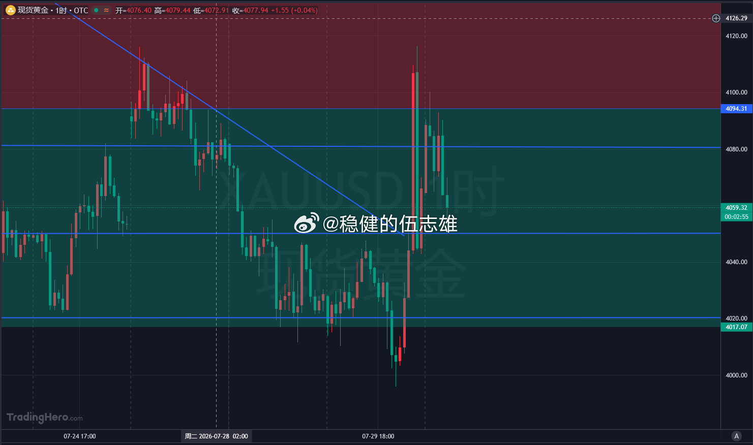Viewport: 753px width, 445px height.
Task: Click the plus crosshair icon beside 4126.29
Action: point(716,18)
